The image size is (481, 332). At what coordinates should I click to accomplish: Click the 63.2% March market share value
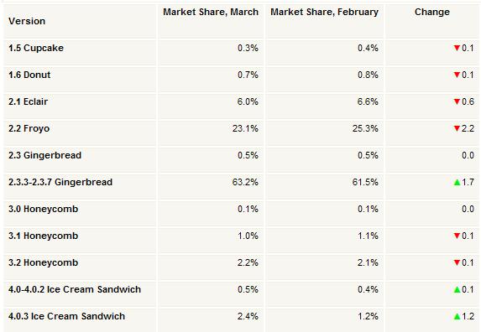[245, 182]
